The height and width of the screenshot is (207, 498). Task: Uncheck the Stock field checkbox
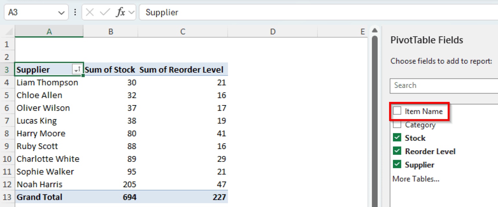[x=397, y=138]
